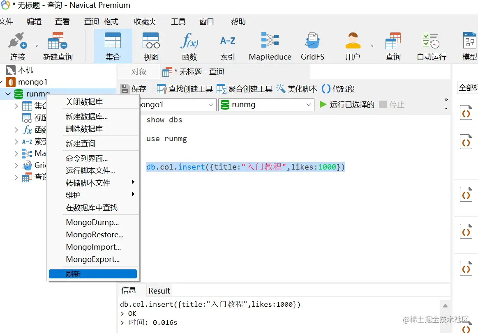478x333 pixels.
Task: Open the 收藏夹 menu
Action: [x=145, y=22]
